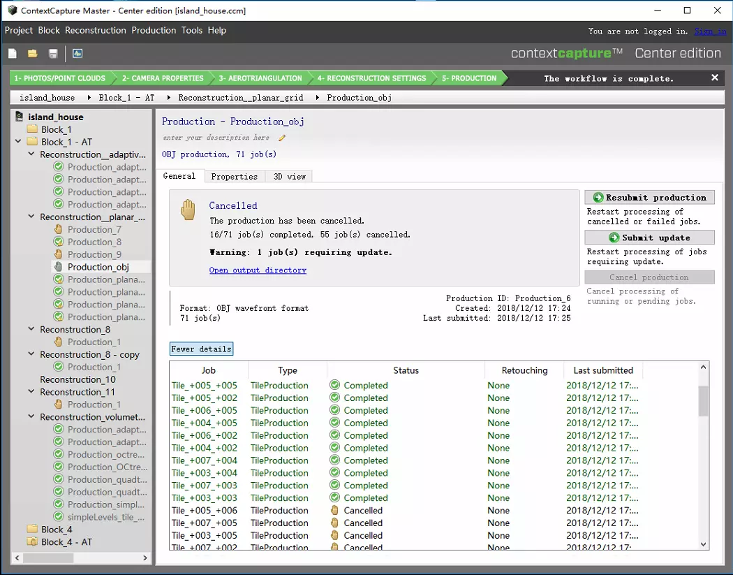
Task: Open a project with the folder toolbar icon
Action: [32, 53]
